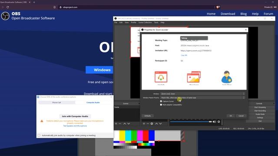Click the Brave shield icon in the address bar
278x156 pixels.
click(x=218, y=7)
